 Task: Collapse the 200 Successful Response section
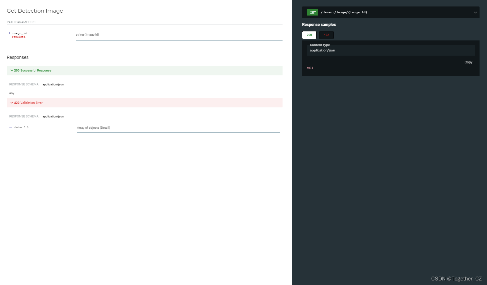tap(145, 71)
